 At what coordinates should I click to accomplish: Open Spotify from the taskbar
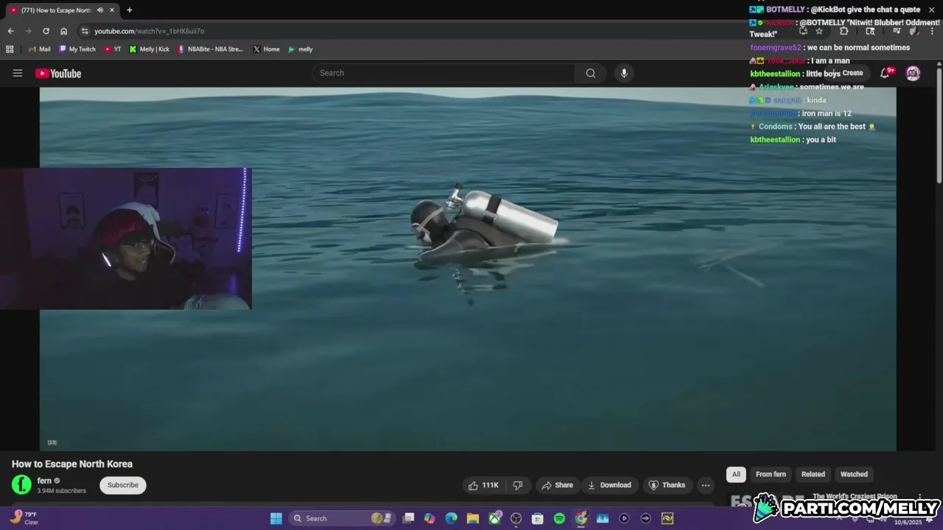click(x=559, y=518)
